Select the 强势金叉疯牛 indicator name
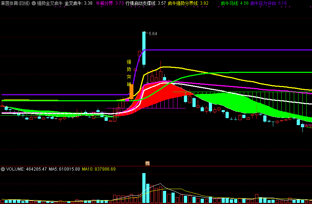 click(x=50, y=4)
